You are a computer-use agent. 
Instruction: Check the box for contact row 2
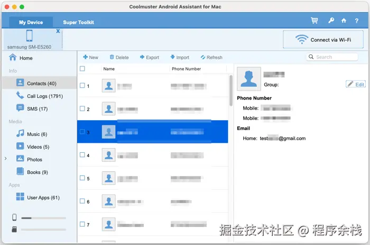tap(82, 109)
